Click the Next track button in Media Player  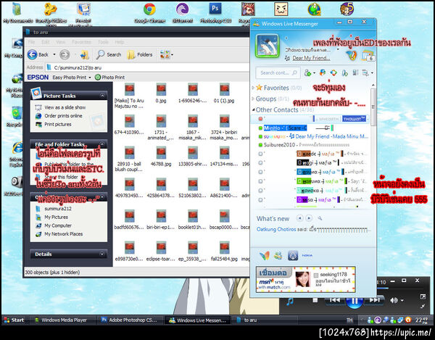pos(374,300)
